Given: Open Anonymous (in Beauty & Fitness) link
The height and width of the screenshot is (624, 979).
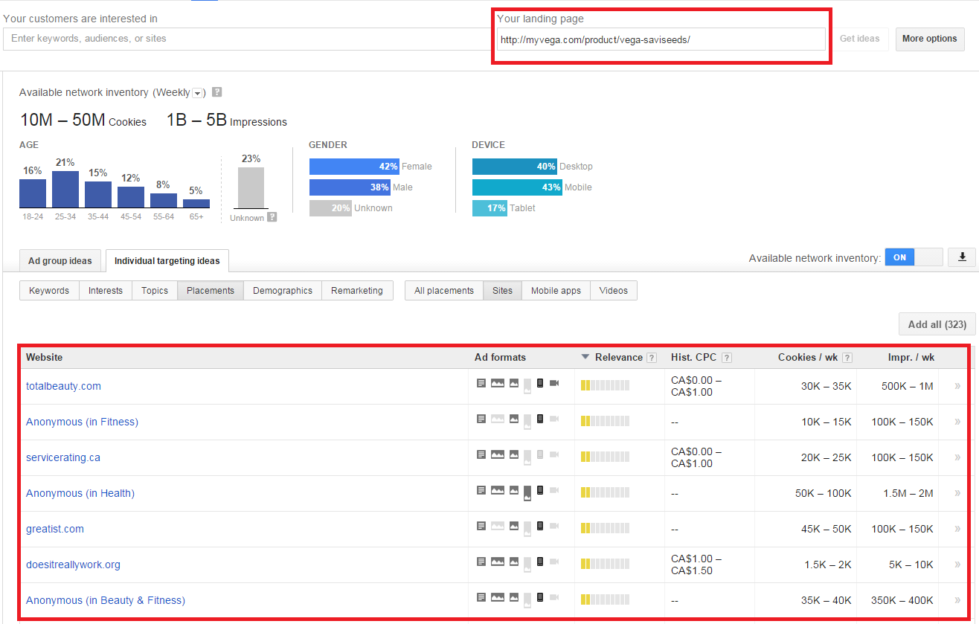Looking at the screenshot, I should pos(106,600).
